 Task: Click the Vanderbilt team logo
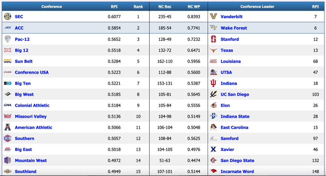[x=214, y=17]
